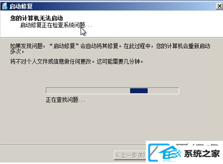Viewport: 223px width, 164px height.
Task: Close the 启动修复 dialog window
Action: (220, 6)
